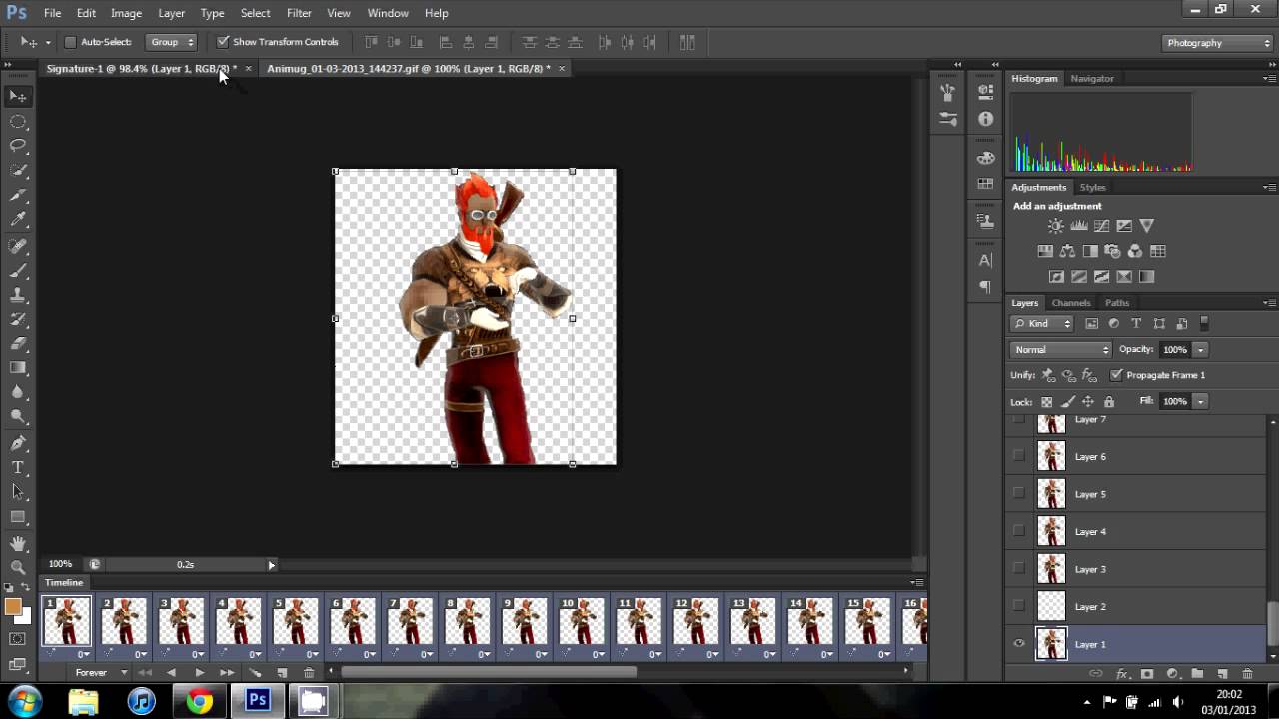Select the Zoom tool in the toolbox
This screenshot has height=719, width=1279.
(18, 567)
